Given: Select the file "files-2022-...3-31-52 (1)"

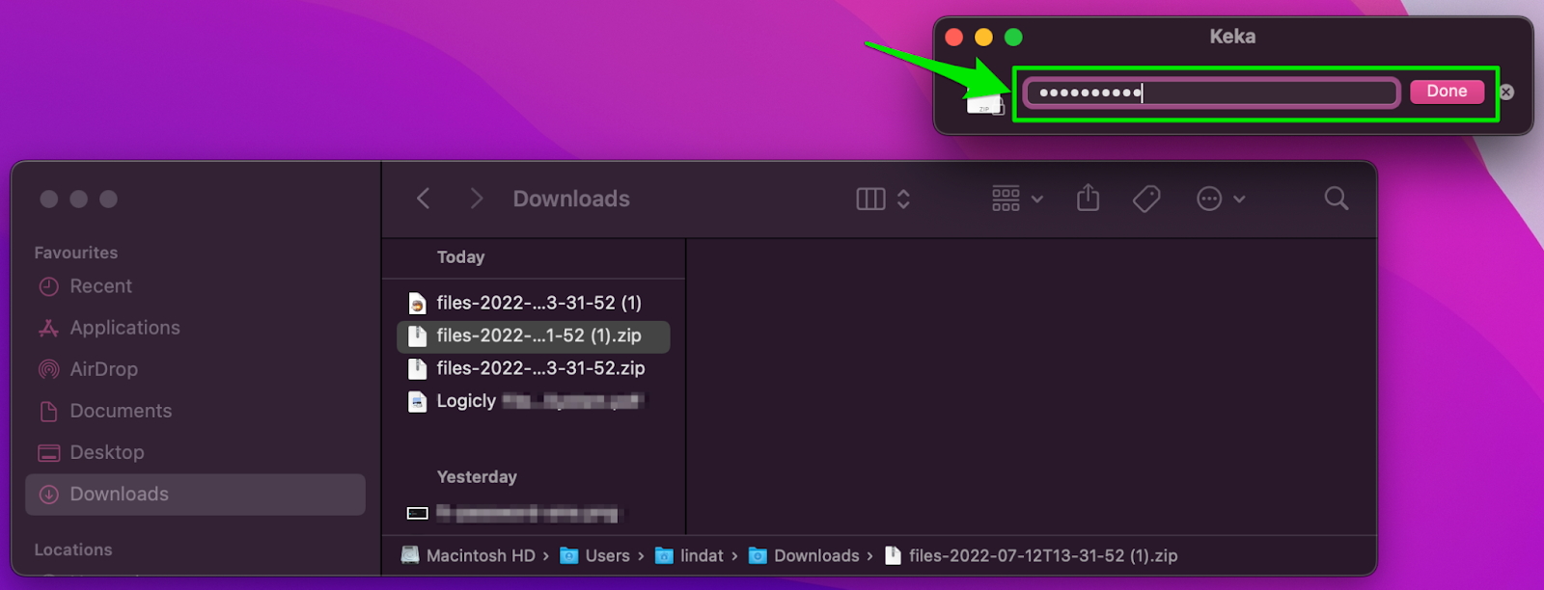Looking at the screenshot, I should tap(534, 303).
